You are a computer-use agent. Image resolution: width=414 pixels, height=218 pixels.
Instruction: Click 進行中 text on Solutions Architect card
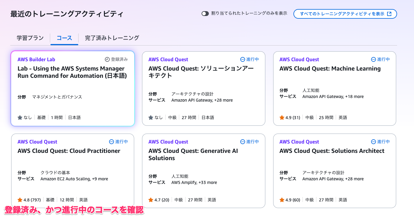[383, 142]
